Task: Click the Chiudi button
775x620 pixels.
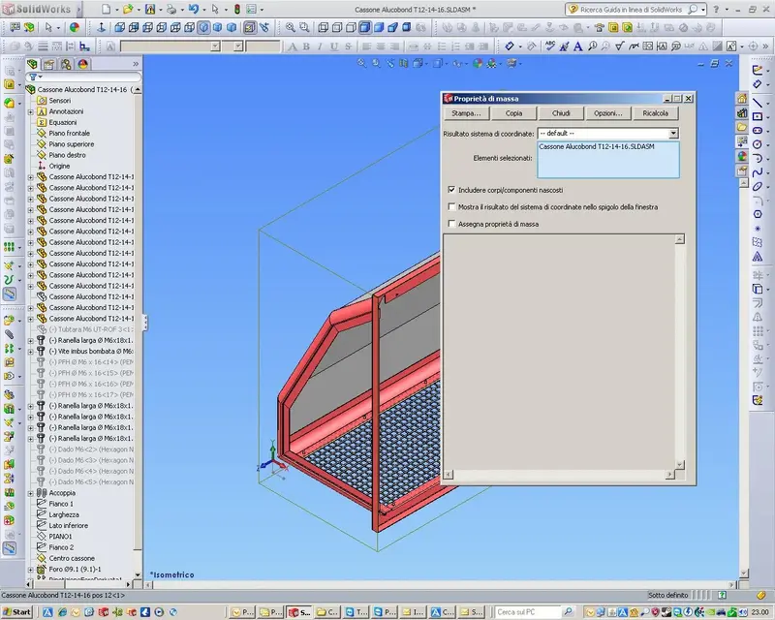Action: (561, 113)
